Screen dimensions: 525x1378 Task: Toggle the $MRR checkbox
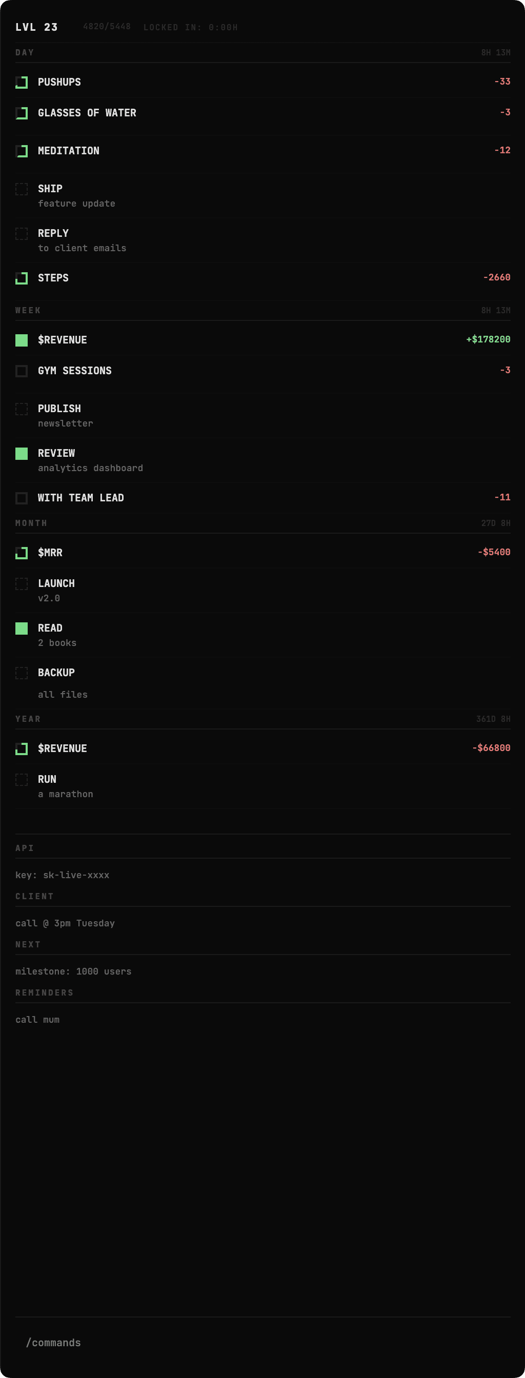point(22,553)
